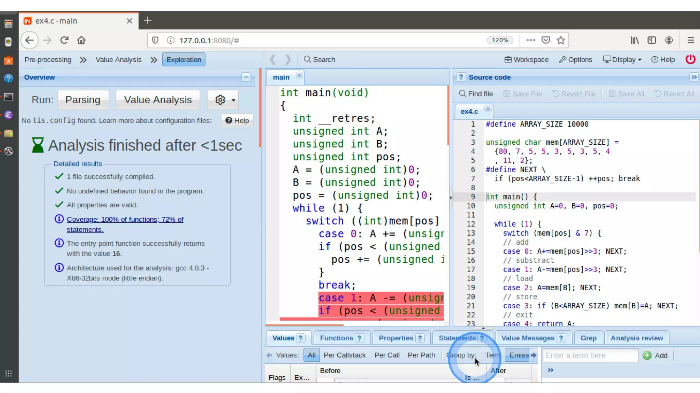Click the Search magnifier icon
This screenshot has width=700, height=393.
[307, 59]
